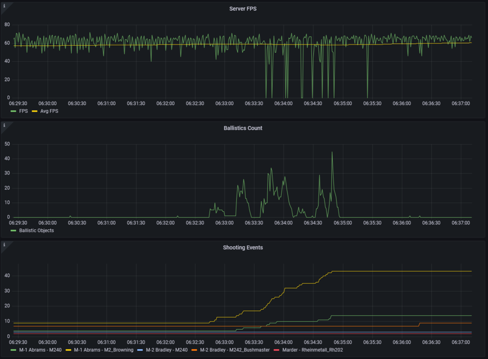Screen dimensions: 488x359
Task: Click the M-1 Abrams - M2_Browning yellow swatch
Action: [x=68, y=350]
